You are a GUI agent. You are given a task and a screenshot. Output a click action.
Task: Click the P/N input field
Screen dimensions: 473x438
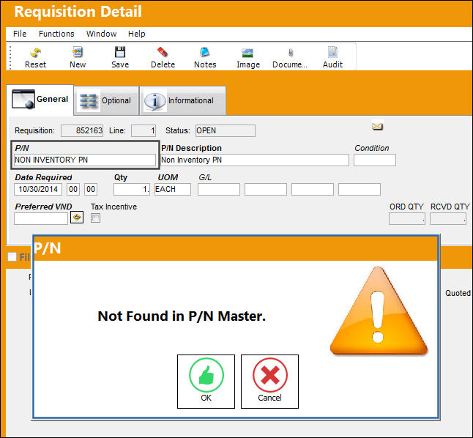85,160
